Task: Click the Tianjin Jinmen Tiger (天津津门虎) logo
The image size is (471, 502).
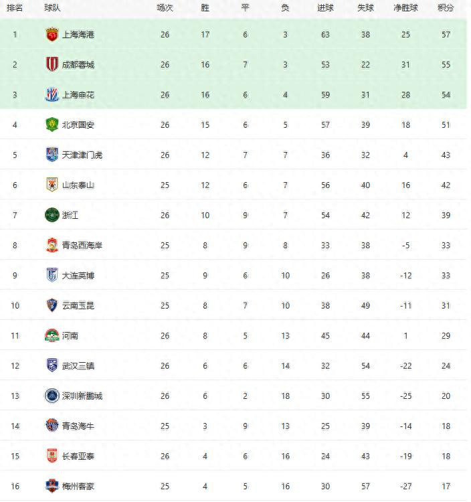Action: [52, 155]
